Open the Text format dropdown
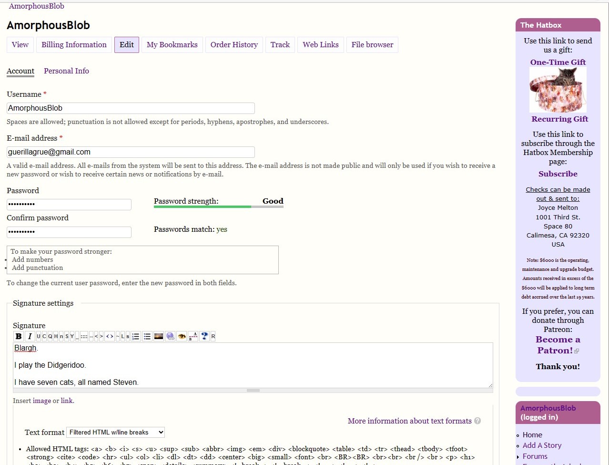 pyautogui.click(x=116, y=432)
